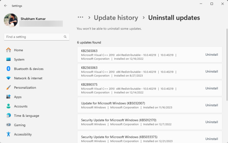
Task: Click the Personalization paintbrush icon
Action: pyautogui.click(x=8, y=88)
